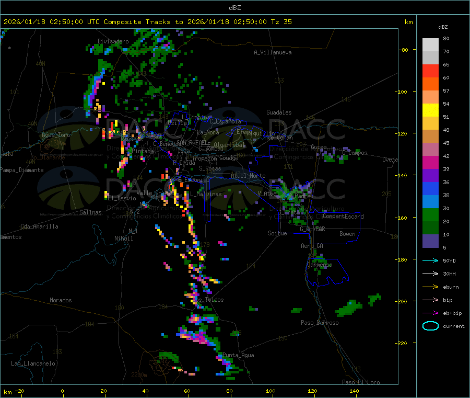Viewport: 470px width, 398px height.
Task: Click the C_Española map label
Action: (x=225, y=121)
